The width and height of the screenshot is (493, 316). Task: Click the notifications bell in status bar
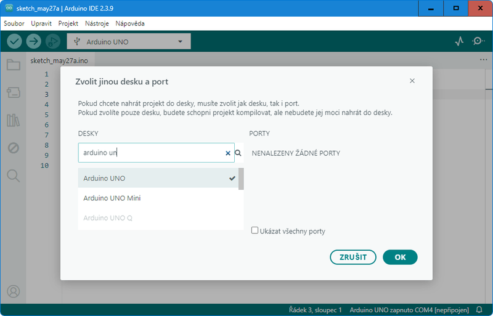479,310
